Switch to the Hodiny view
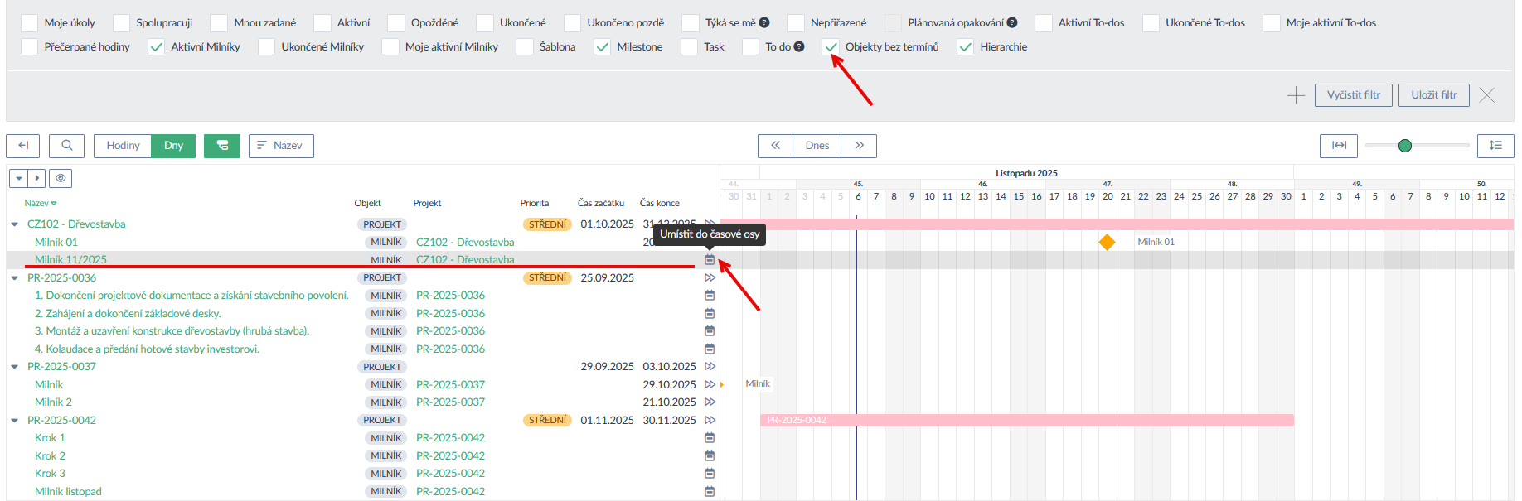1522x501 pixels. click(123, 146)
